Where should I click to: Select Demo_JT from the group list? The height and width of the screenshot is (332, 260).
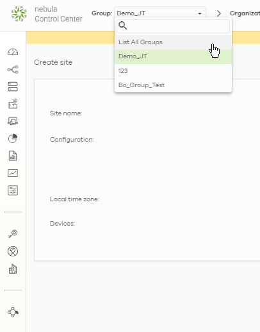point(173,56)
